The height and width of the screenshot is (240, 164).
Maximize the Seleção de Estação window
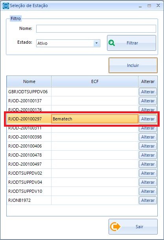coord(149,6)
